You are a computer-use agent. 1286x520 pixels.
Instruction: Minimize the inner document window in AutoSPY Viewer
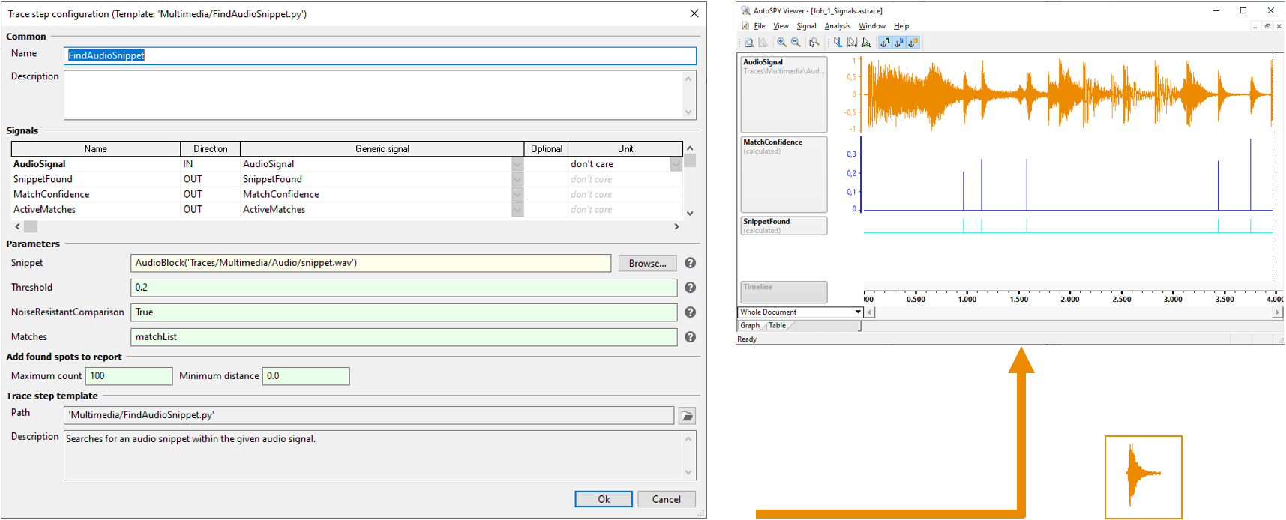coord(1255,26)
